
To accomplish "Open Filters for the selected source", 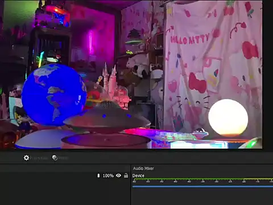I will [60, 158].
